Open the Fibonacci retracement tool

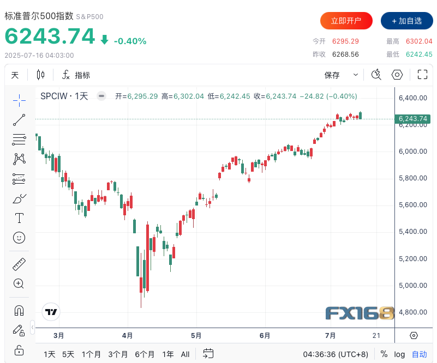click(x=19, y=139)
